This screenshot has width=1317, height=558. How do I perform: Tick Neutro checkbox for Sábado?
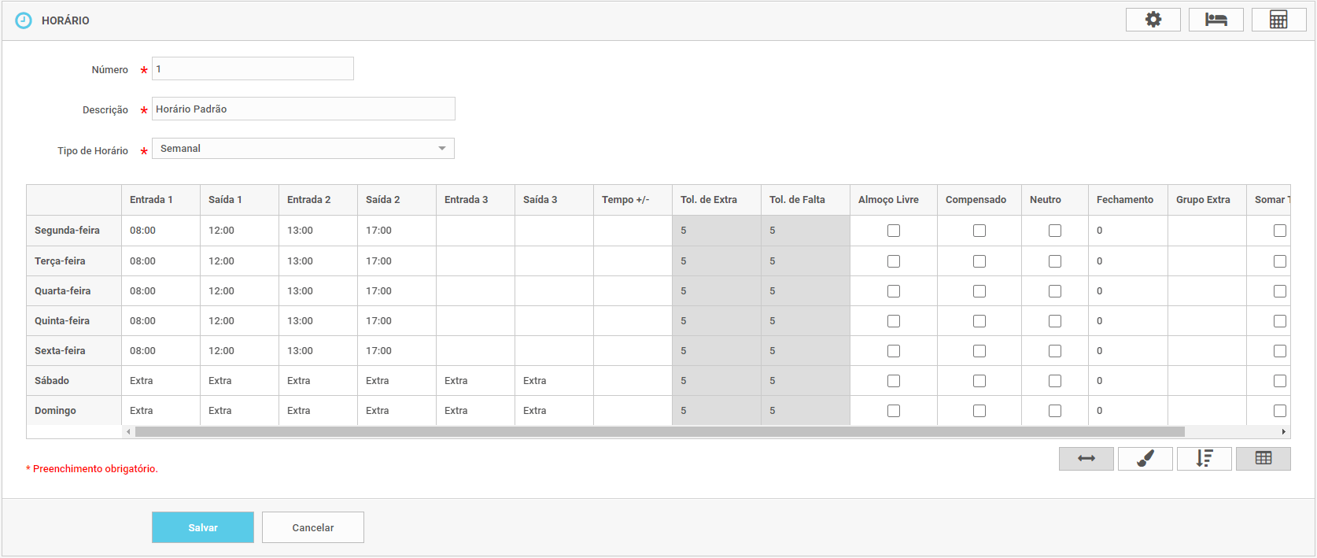point(1055,381)
